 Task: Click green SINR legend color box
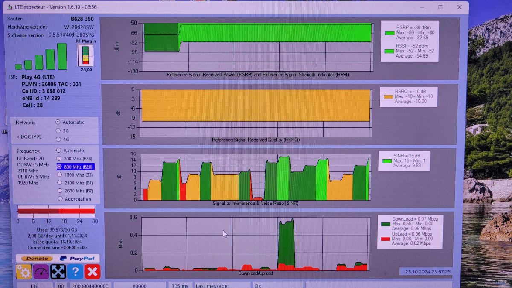point(387,161)
